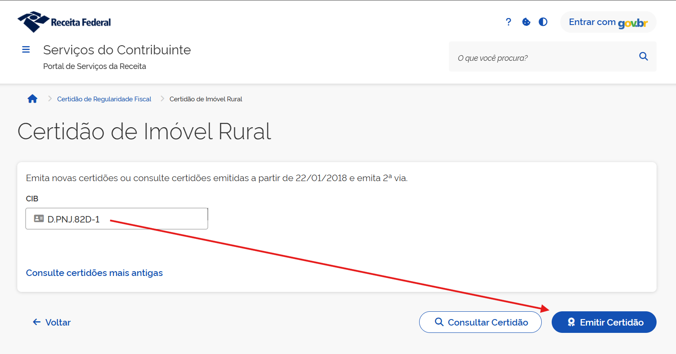The height and width of the screenshot is (354, 676).
Task: Go to home via breadcrumb house icon
Action: (32, 99)
